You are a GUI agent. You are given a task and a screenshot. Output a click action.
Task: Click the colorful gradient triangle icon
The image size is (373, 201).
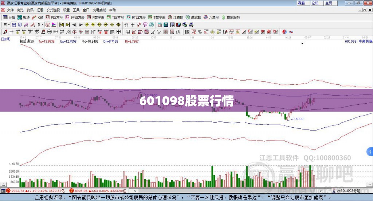(54, 25)
